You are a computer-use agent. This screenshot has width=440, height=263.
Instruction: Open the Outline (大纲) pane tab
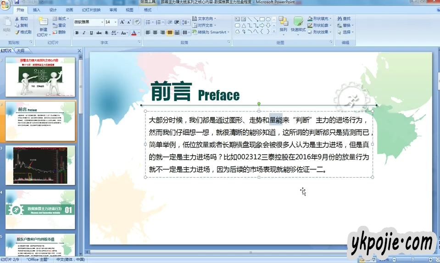tap(21, 50)
